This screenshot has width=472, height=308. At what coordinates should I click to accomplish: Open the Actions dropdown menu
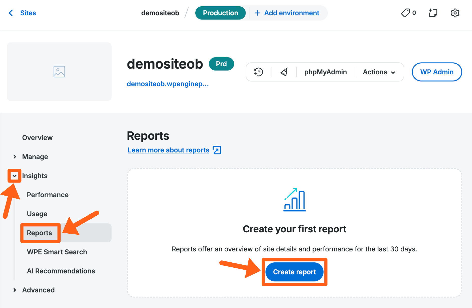pos(379,72)
